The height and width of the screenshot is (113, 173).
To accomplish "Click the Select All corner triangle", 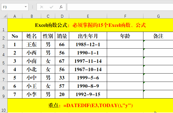I will click(x=5, y=16).
